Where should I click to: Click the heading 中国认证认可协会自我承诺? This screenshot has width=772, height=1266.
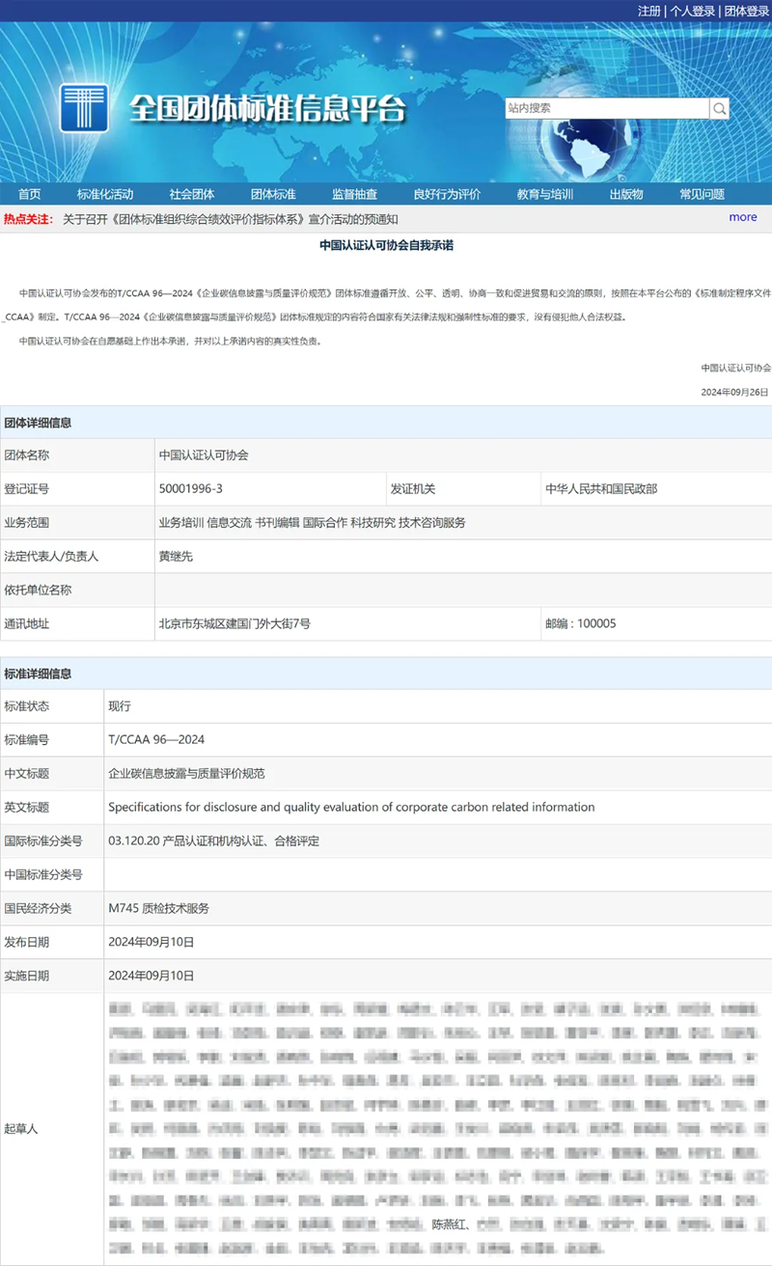coord(386,245)
